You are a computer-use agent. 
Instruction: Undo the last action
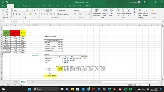pos(7,2)
